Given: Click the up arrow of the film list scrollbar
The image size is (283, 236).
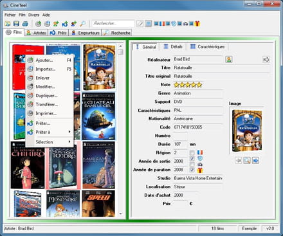Looking at the screenshot, I should (x=120, y=46).
